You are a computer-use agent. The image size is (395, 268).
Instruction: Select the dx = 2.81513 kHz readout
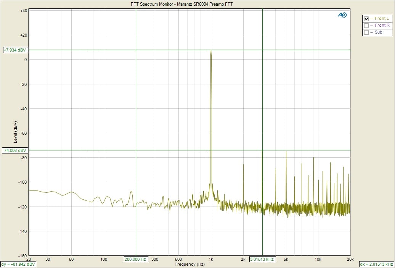click(x=376, y=264)
